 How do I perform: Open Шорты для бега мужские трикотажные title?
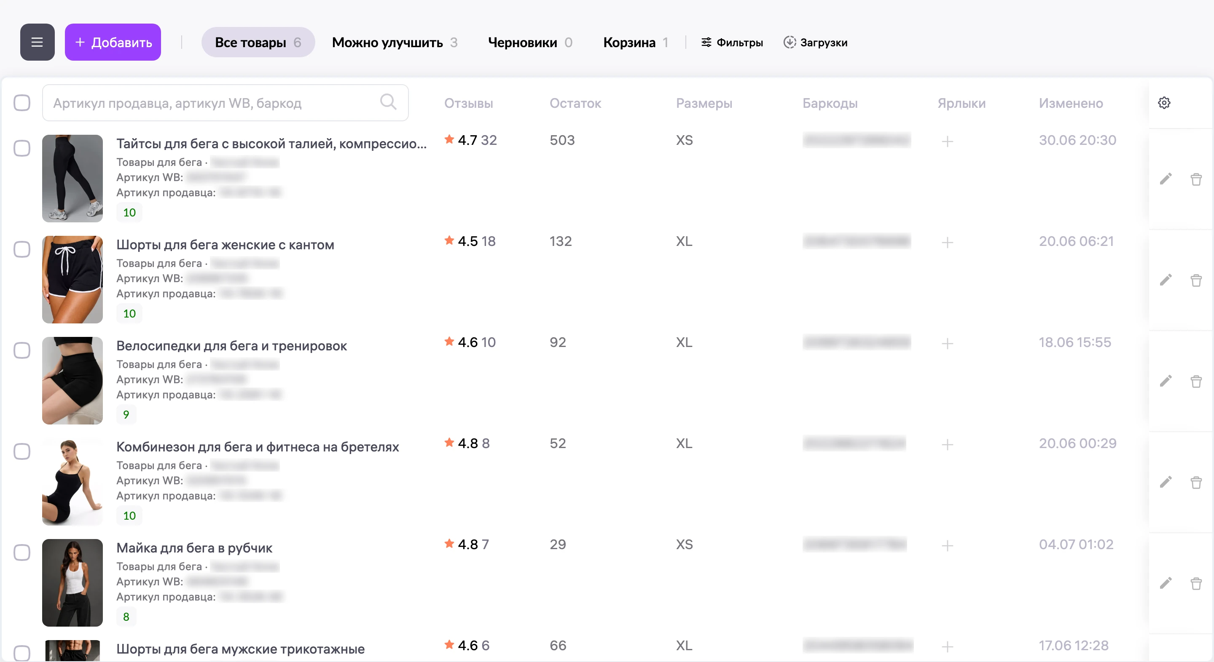click(240, 649)
